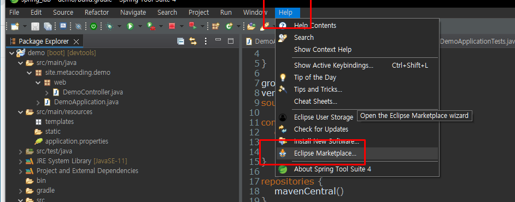This screenshot has width=515, height=202.
Task: Select application.properties file
Action: click(77, 141)
